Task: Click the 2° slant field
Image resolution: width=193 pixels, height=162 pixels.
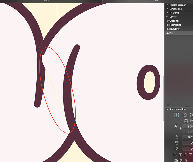Action: click(188, 143)
